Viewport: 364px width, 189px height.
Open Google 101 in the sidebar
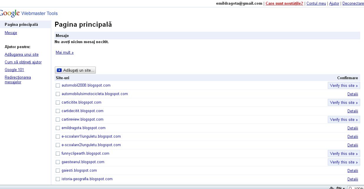point(14,70)
